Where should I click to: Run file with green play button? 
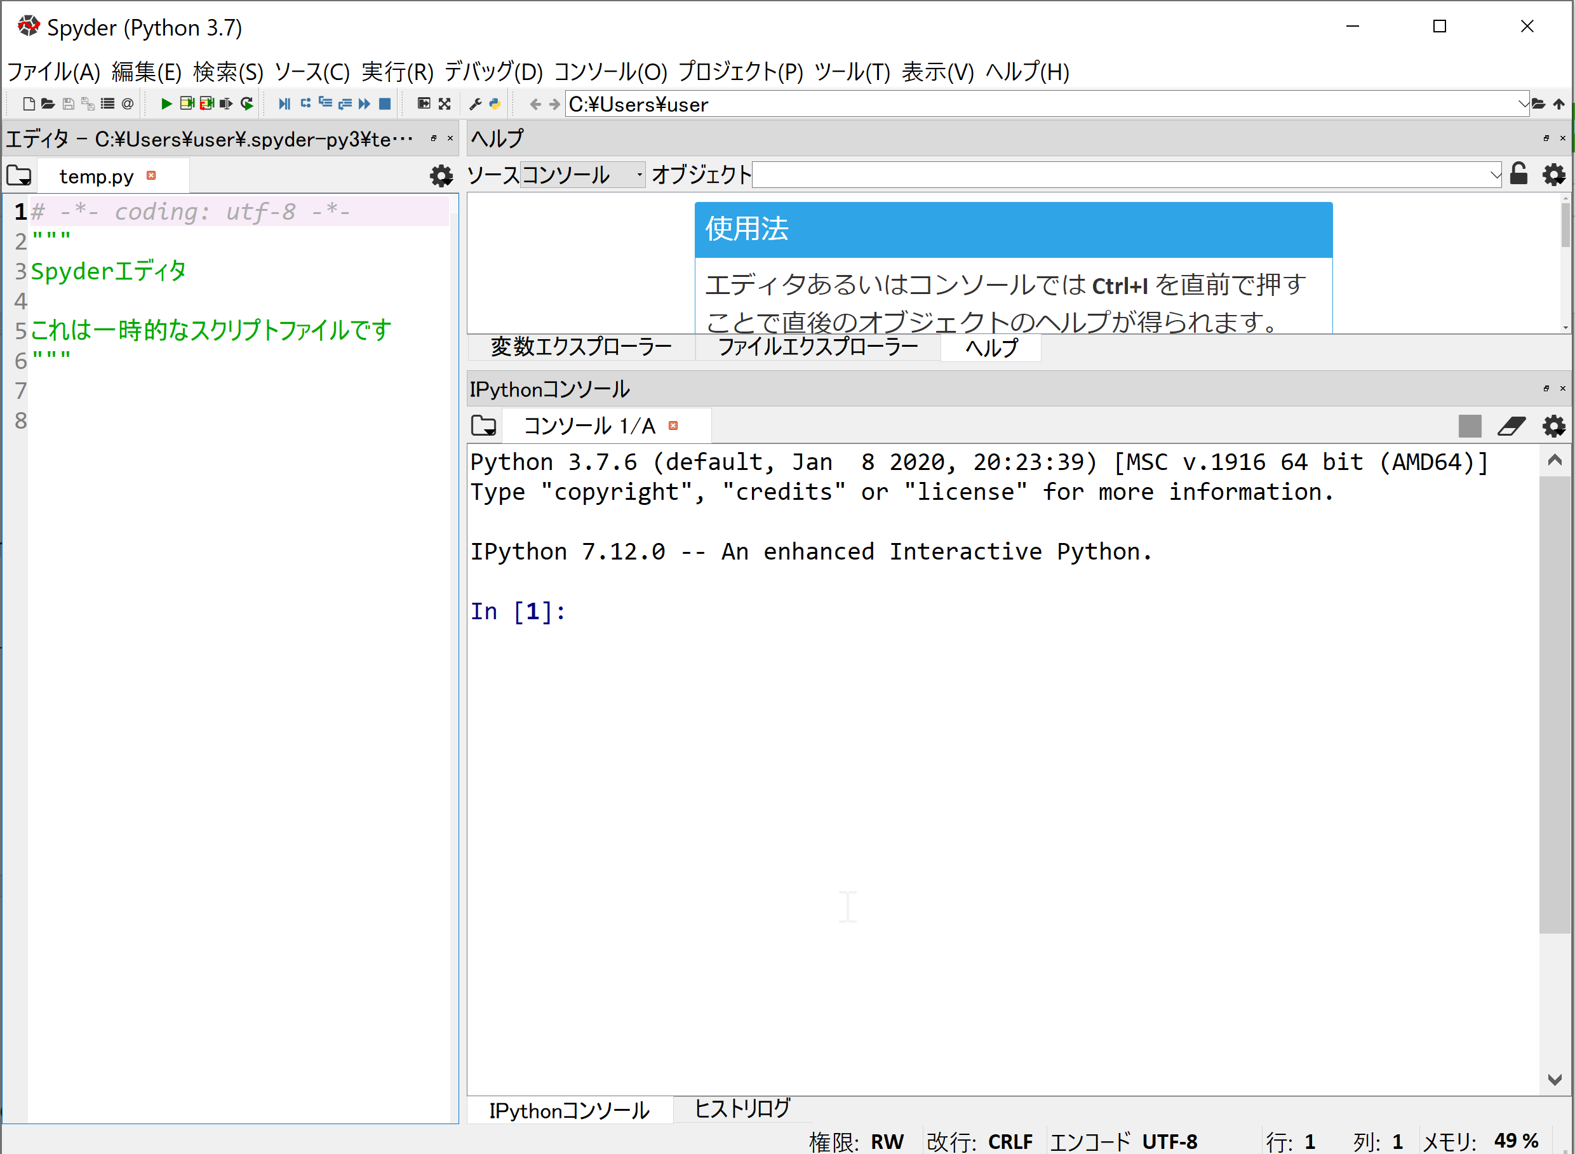[166, 104]
